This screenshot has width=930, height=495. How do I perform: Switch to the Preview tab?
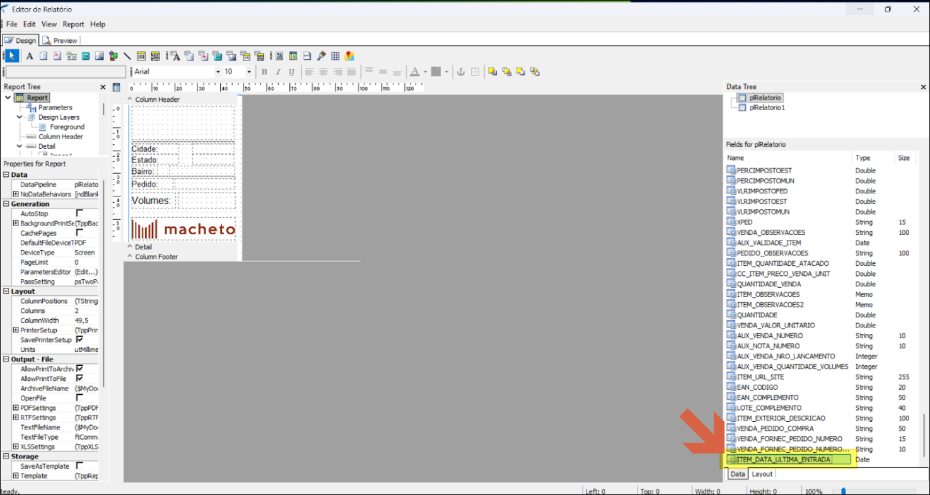tap(60, 40)
